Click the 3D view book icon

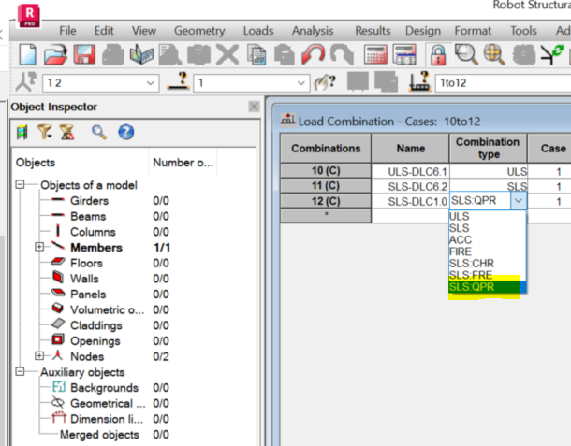click(x=141, y=54)
